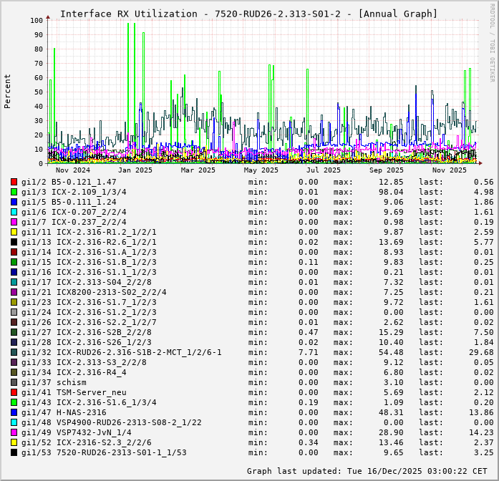Viewport: 499px width, 481px height.
Task: Click last value 7.50 for gi1/27
Action: coord(484,332)
